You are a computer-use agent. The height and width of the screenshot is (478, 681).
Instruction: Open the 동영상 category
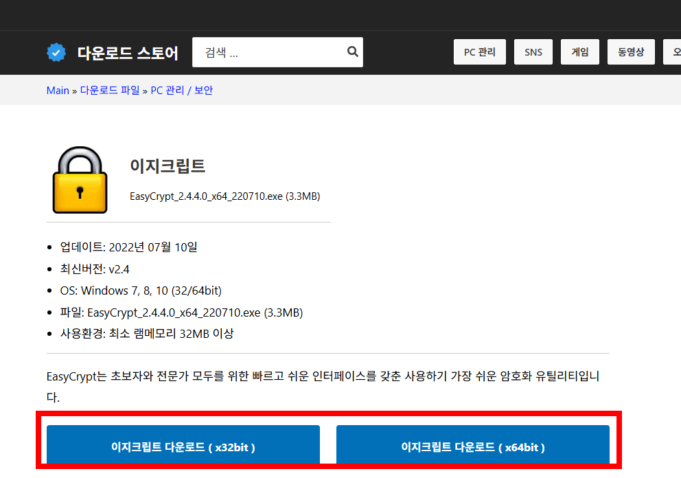pyautogui.click(x=631, y=52)
